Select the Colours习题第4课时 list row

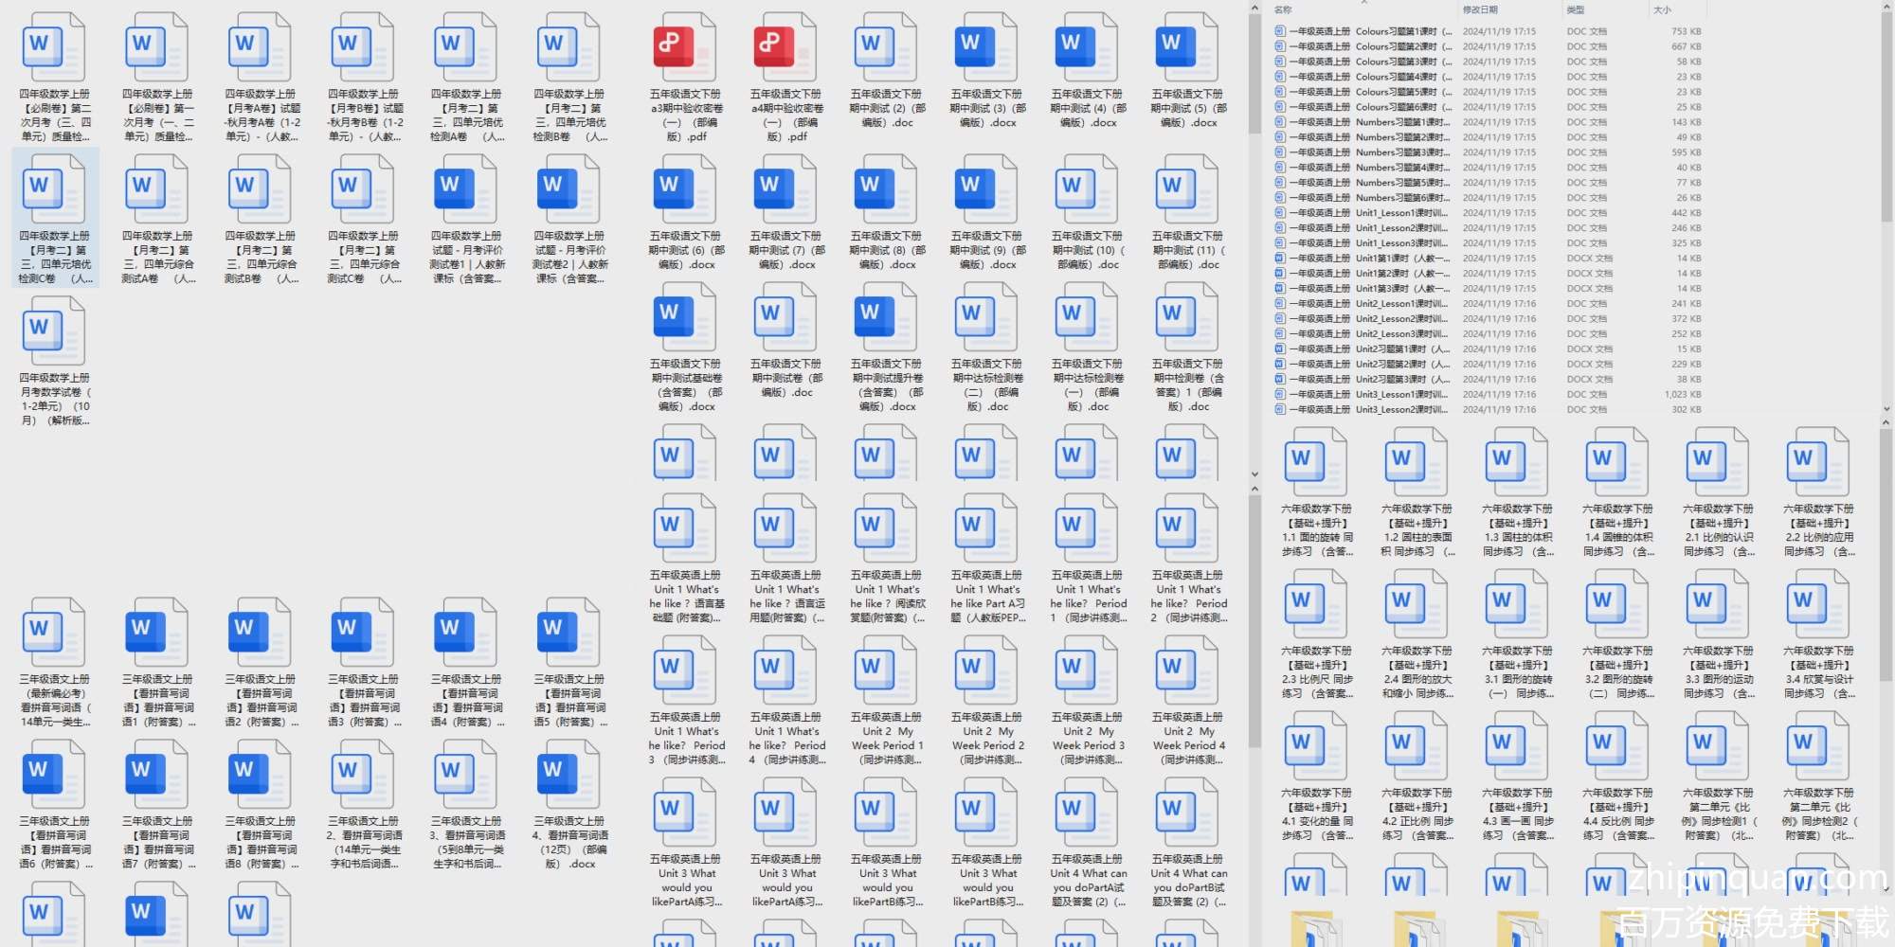[1488, 77]
